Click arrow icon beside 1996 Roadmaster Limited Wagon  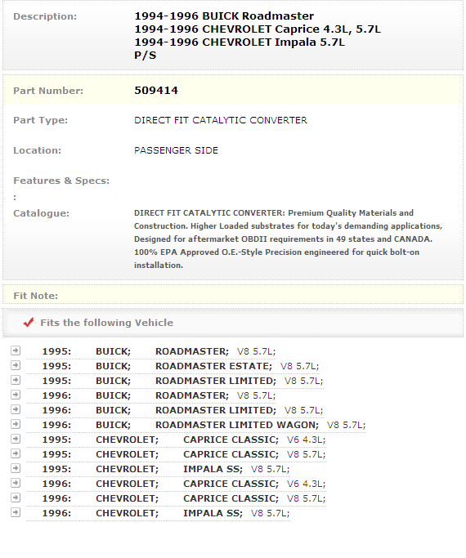tap(16, 424)
